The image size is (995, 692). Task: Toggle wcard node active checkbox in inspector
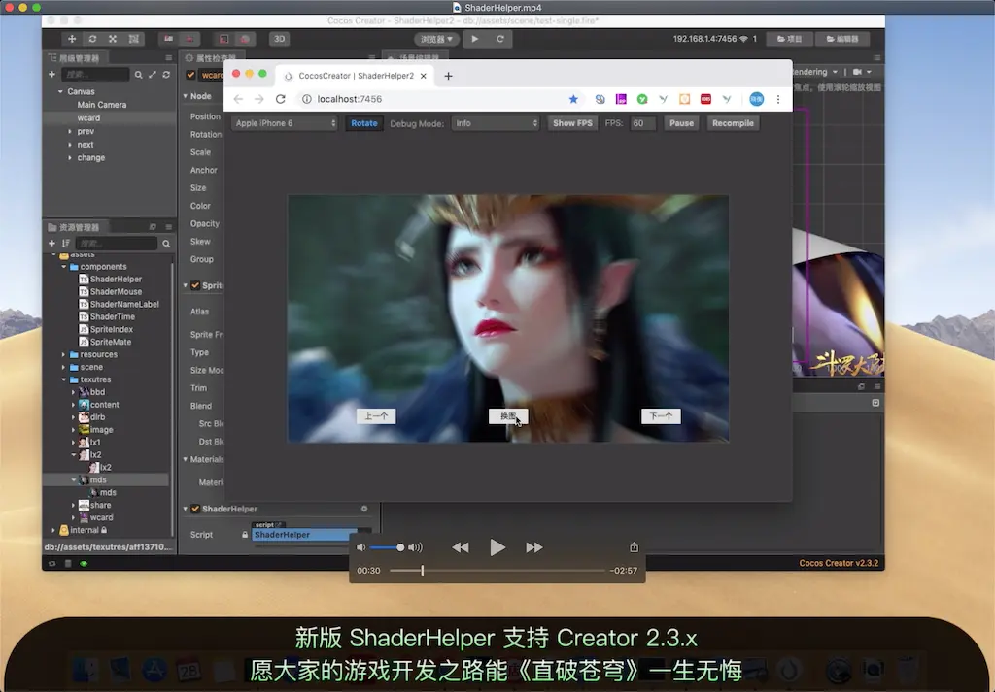190,75
